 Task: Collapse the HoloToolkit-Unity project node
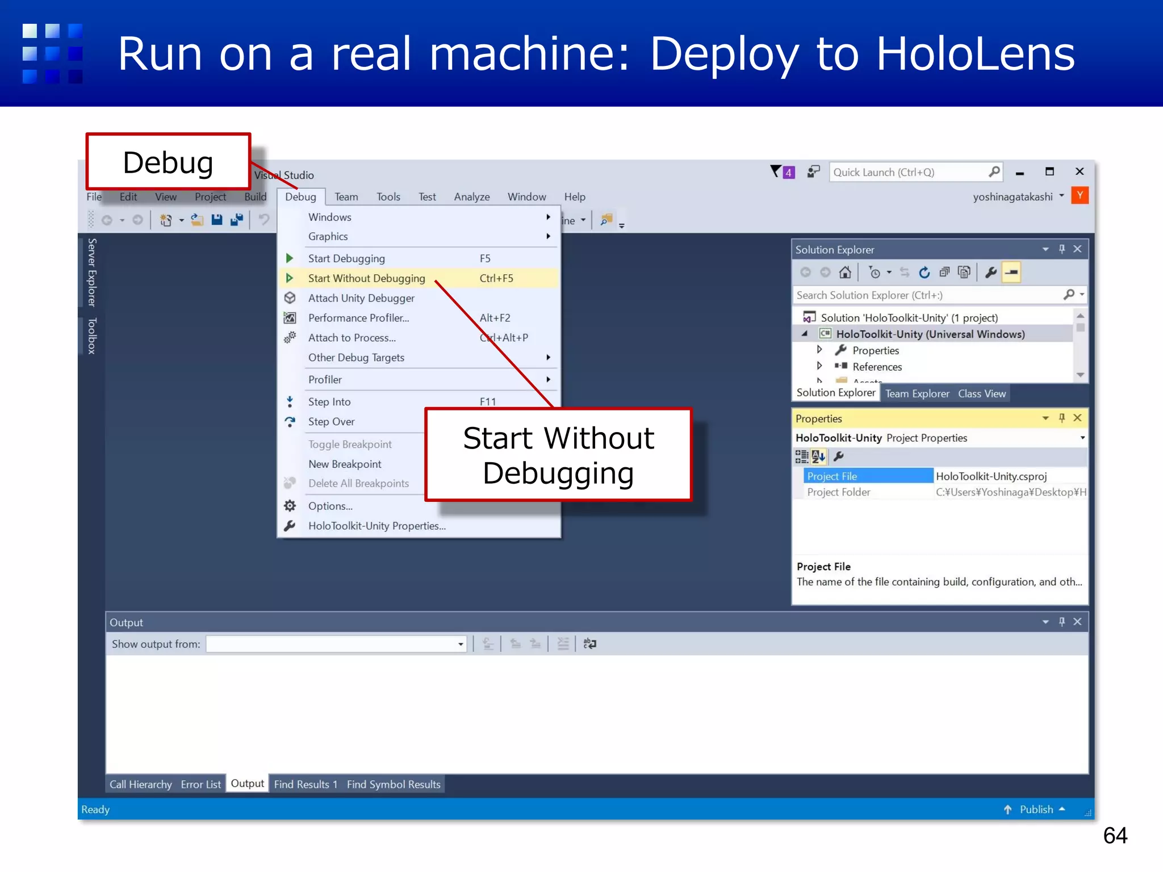pyautogui.click(x=805, y=334)
